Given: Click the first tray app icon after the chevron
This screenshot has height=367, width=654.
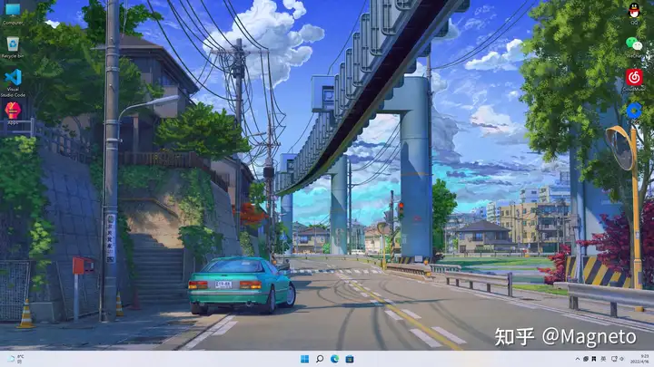Looking at the screenshot, I should click(586, 359).
